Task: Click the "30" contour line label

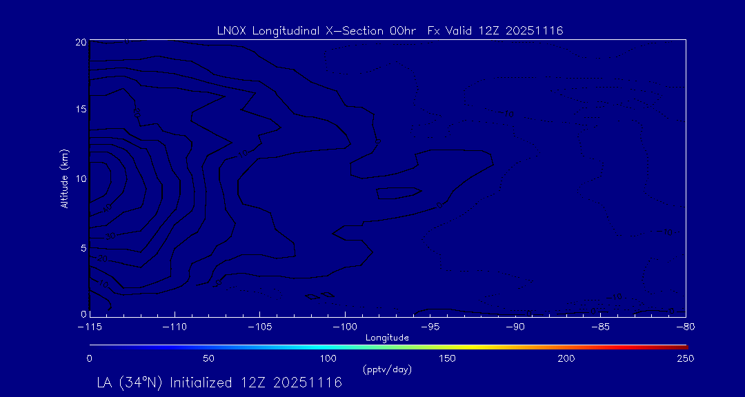Action: click(x=110, y=236)
